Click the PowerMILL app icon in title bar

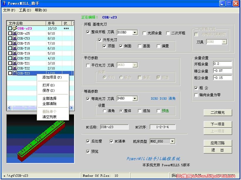4,3
